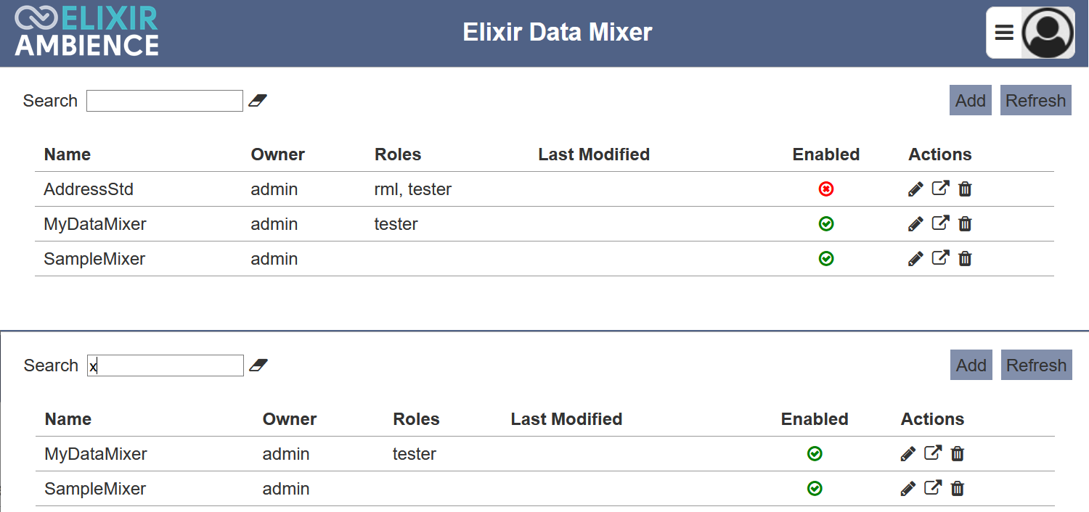Delete SampleMixer in the lower filtered table

pos(958,489)
